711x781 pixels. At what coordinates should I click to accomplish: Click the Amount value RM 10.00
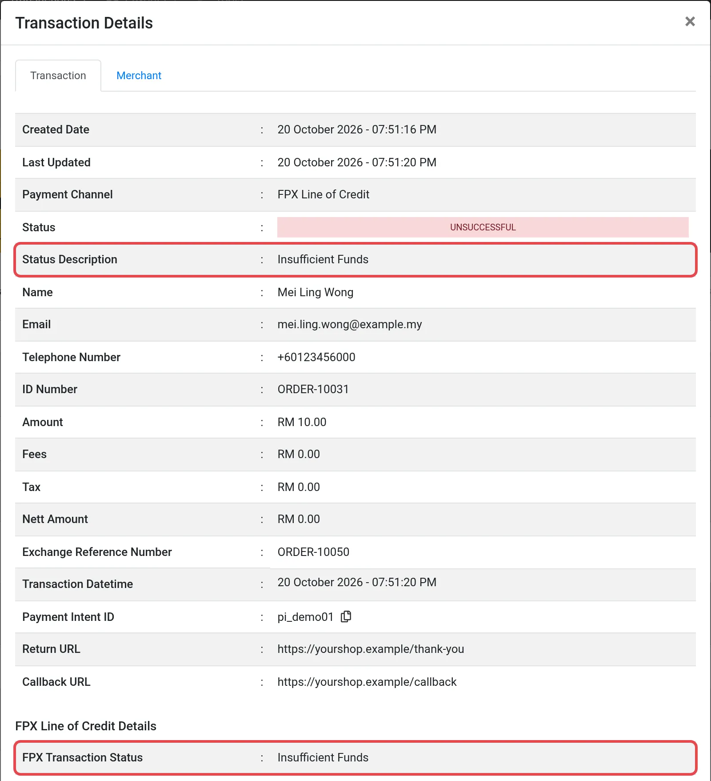tap(302, 422)
